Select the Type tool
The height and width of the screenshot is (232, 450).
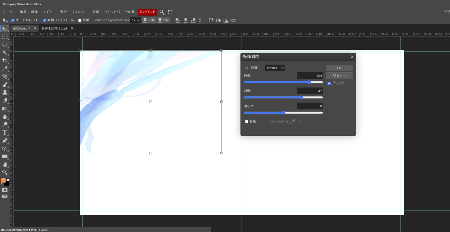[5, 133]
